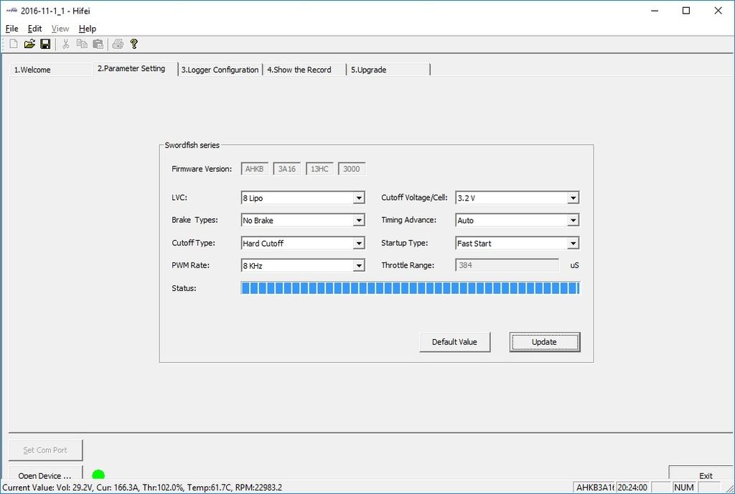Click the firmware version field 3000

[352, 169]
